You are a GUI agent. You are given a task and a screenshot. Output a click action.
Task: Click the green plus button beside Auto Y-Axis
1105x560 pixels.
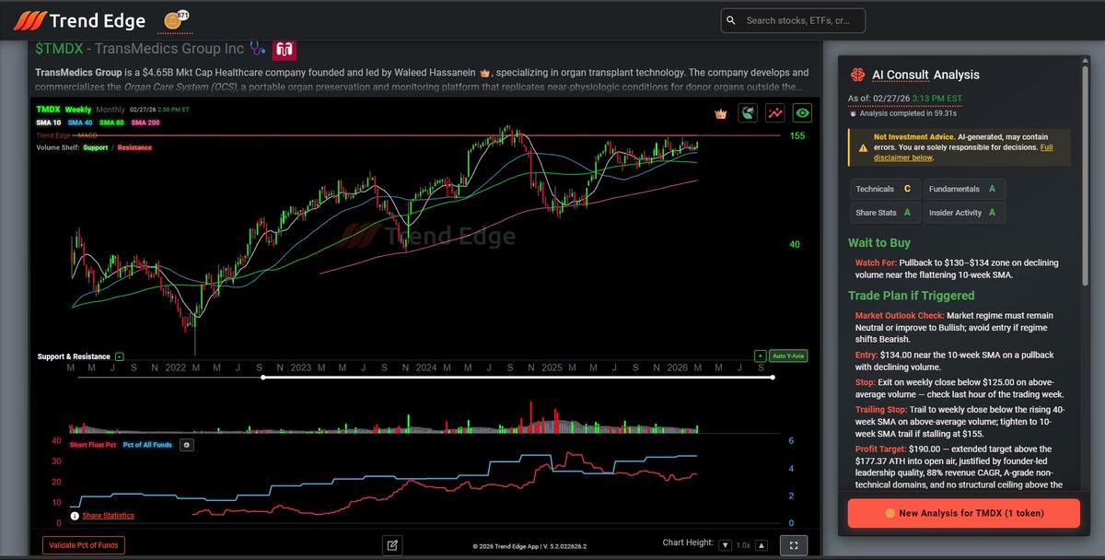[x=760, y=356]
